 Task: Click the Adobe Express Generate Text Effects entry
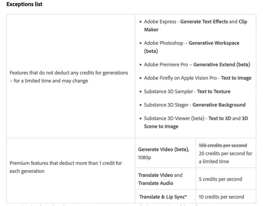[204, 22]
